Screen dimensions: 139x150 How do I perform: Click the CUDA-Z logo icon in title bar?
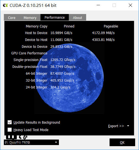5,5
